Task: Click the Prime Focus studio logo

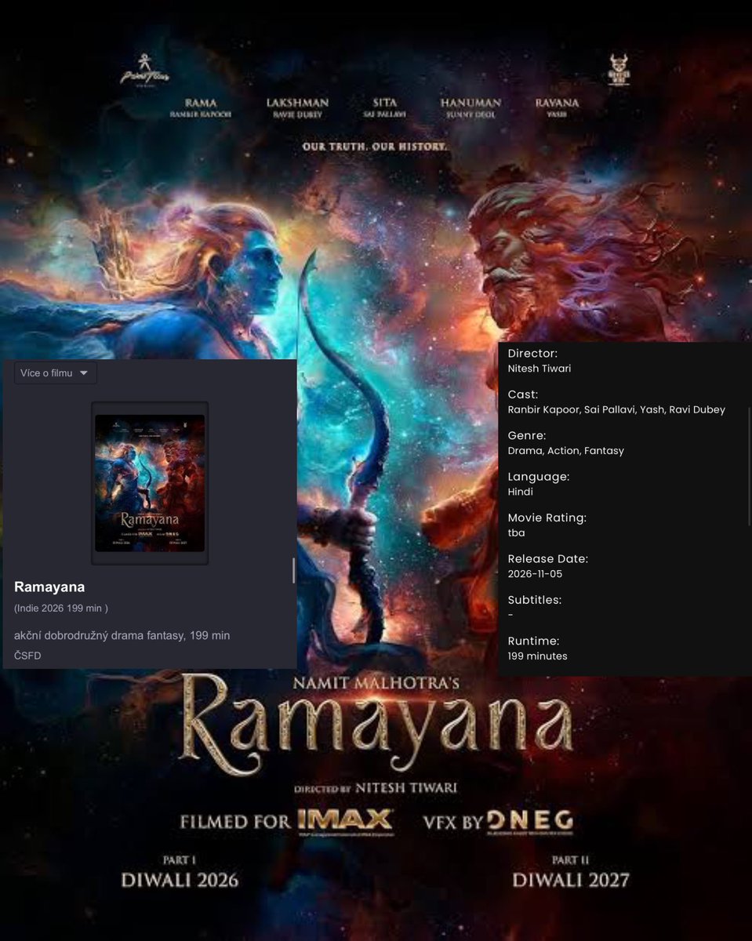Action: click(x=144, y=69)
